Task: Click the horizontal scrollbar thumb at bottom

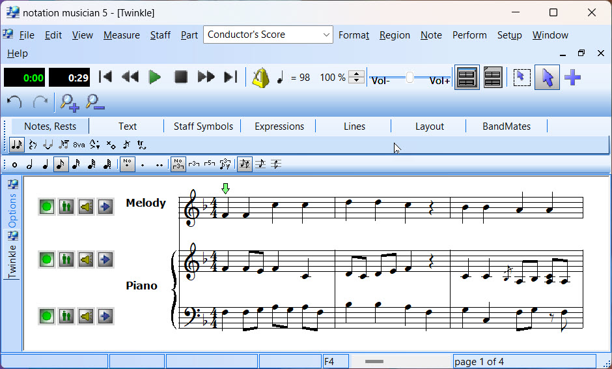Action: tap(374, 362)
